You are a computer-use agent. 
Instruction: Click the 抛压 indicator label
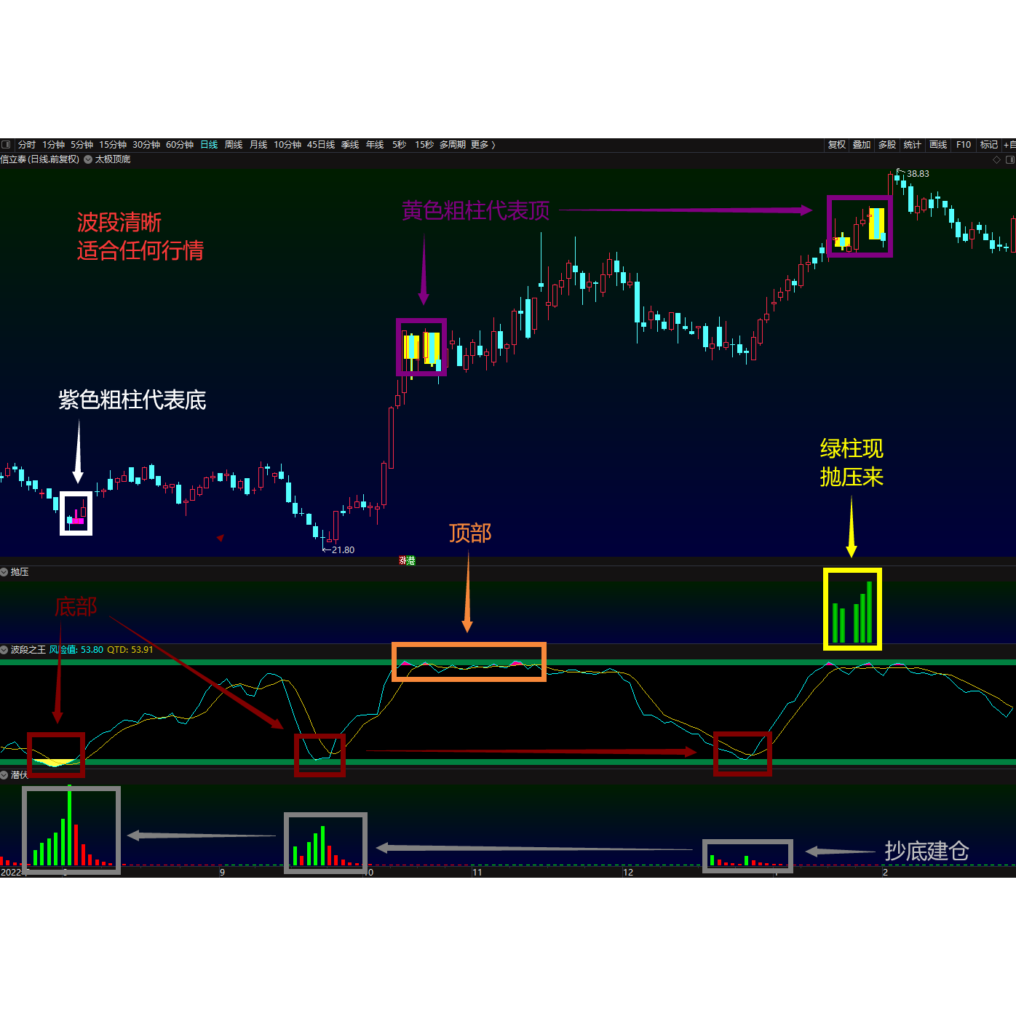(x=20, y=572)
